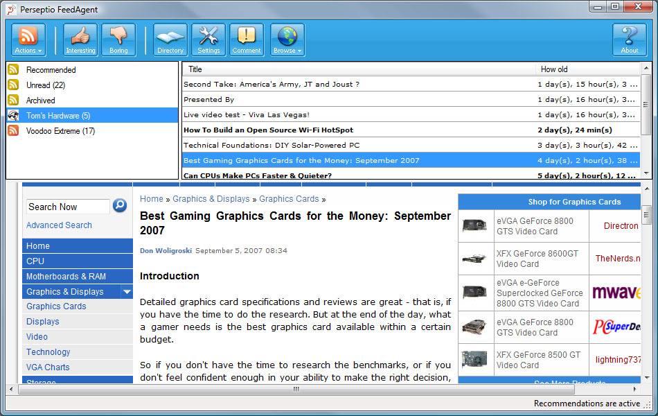This screenshot has height=416, width=658.
Task: Open the Settings tools icon
Action: (x=208, y=40)
